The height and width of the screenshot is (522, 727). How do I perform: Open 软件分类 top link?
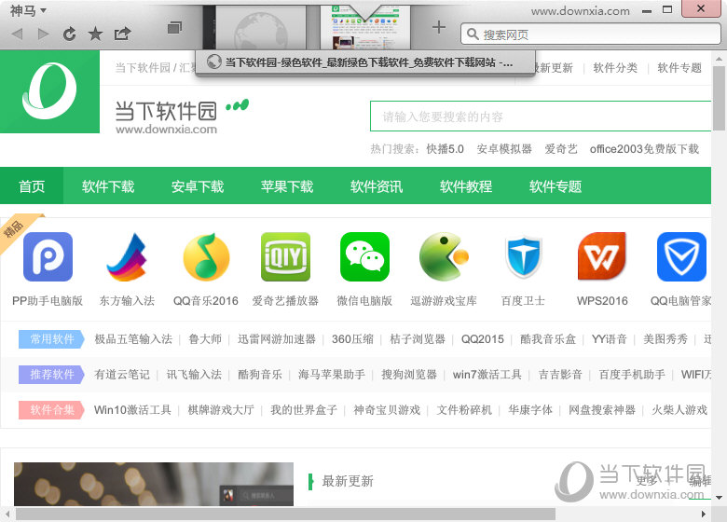[615, 68]
